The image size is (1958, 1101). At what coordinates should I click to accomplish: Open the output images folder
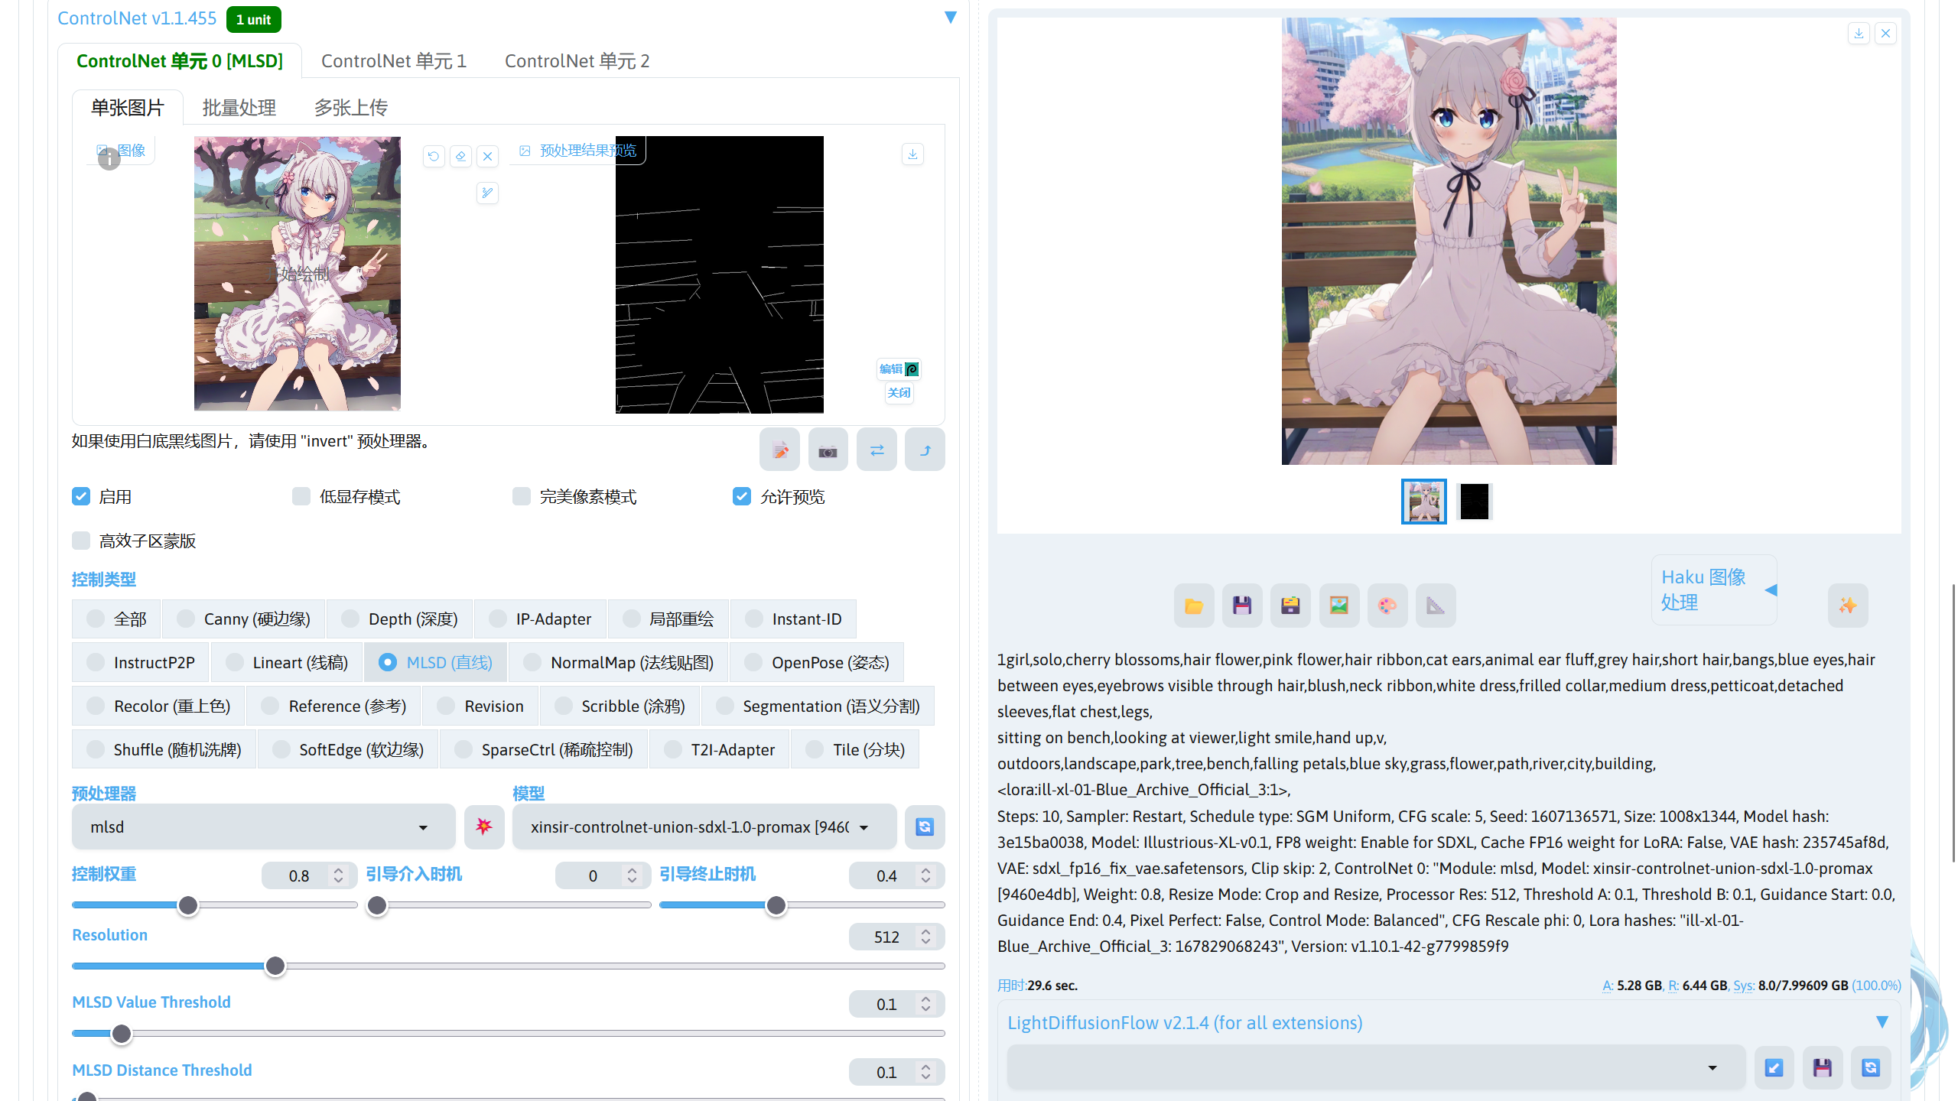pos(1193,605)
